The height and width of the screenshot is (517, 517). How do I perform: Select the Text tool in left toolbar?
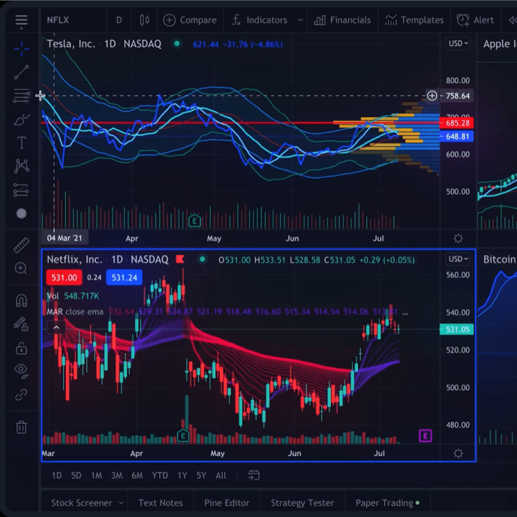tap(22, 143)
